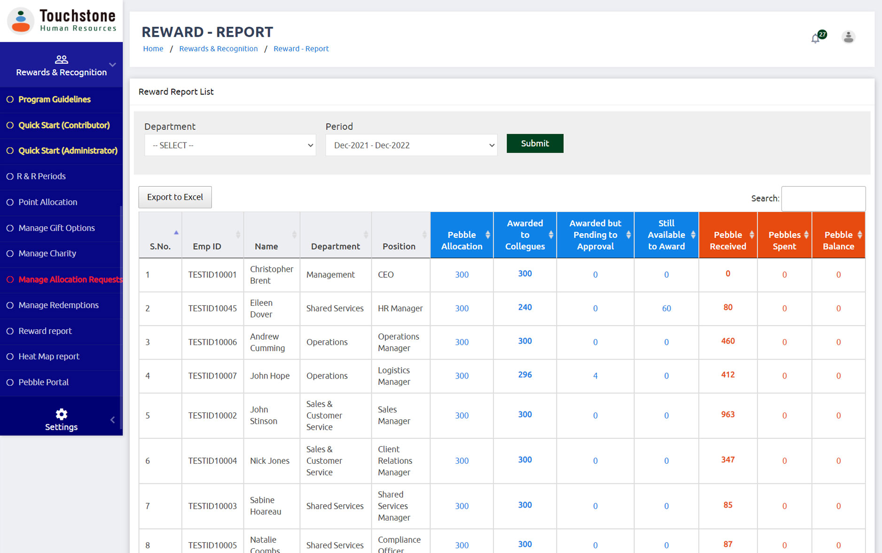Click the Touchstone Human Resources logo
The image size is (882, 553).
[62, 21]
